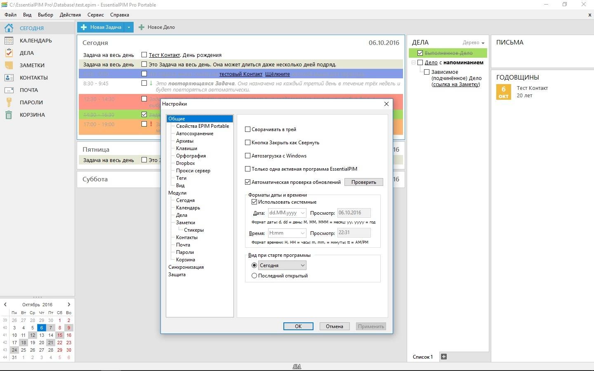Select October 18 in mini calendar
Image resolution: width=594 pixels, height=371 pixels.
click(x=24, y=343)
